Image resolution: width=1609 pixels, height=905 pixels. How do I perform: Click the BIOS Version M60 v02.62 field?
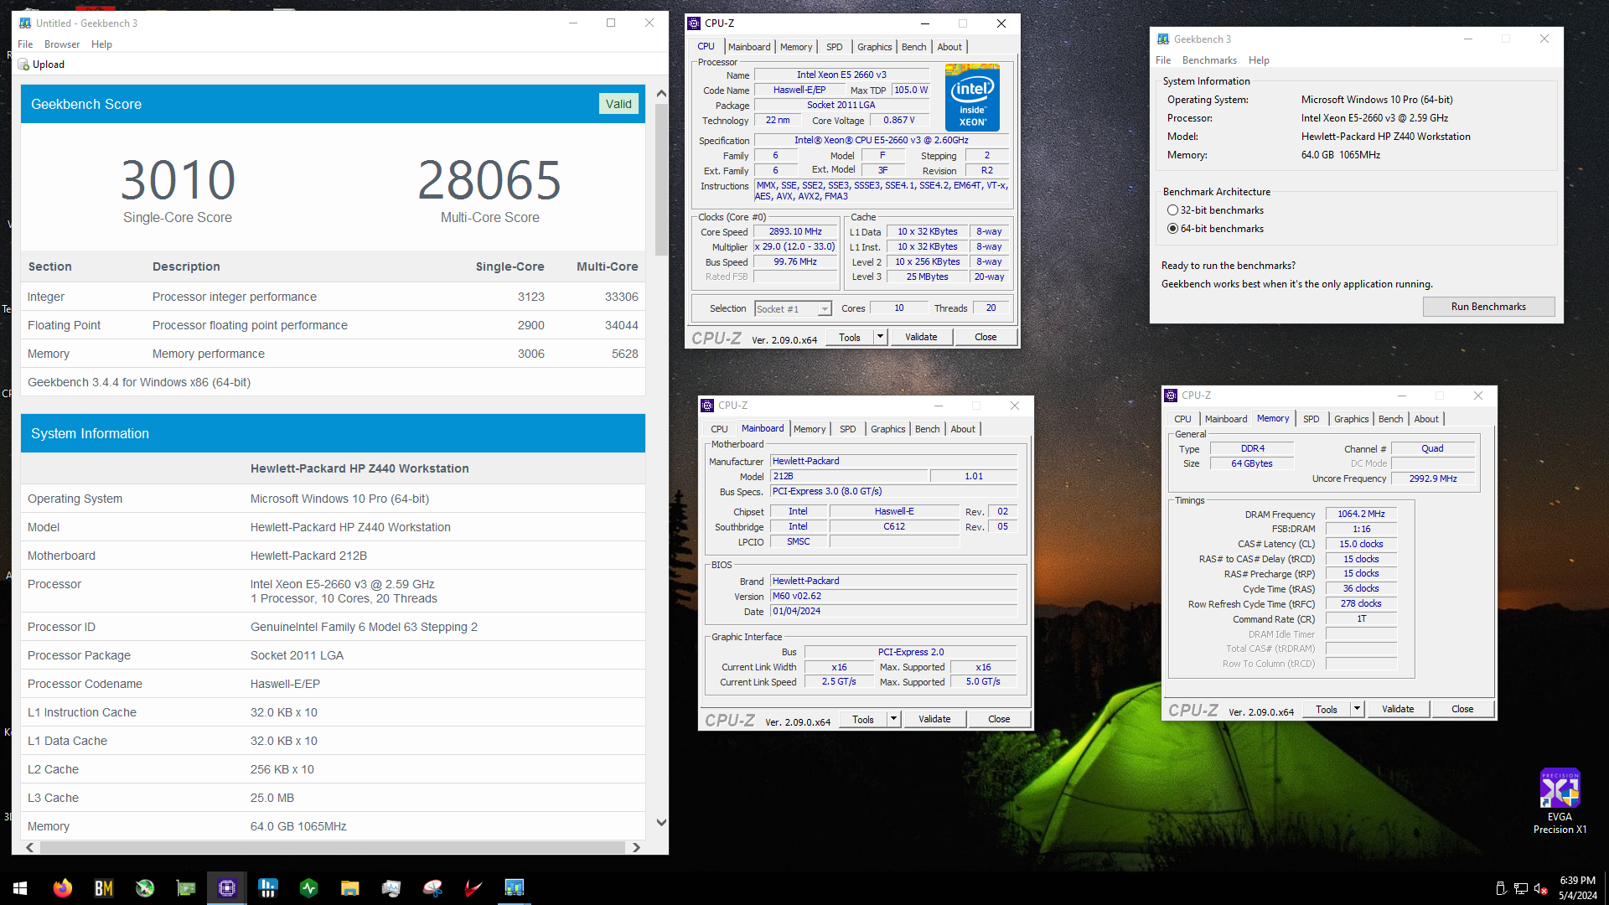point(893,597)
